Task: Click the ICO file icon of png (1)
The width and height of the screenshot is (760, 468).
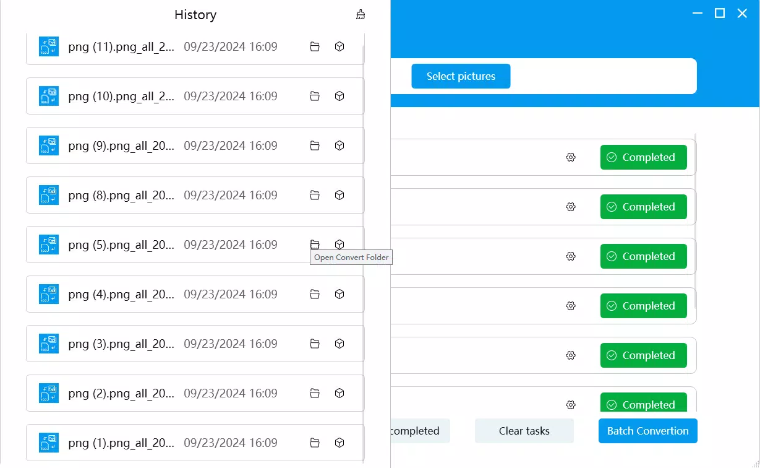Action: tap(49, 443)
